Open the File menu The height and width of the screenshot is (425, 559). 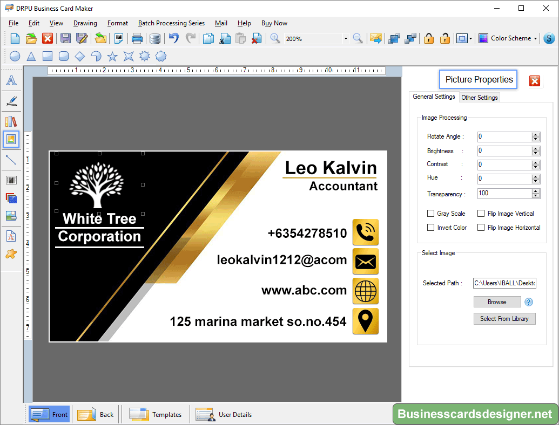(x=14, y=23)
